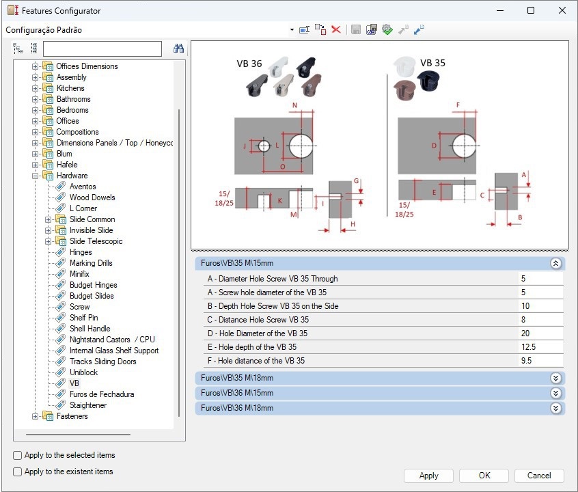The height and width of the screenshot is (492, 578).
Task: Edit value of Diameter Hole Screw VB 35 Through
Action: (540, 279)
